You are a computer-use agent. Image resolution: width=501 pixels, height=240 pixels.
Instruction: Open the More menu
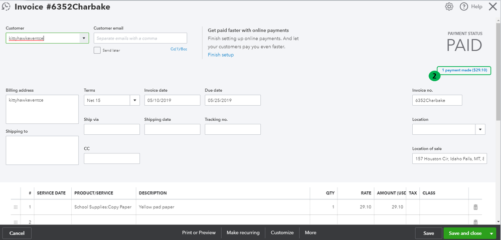(x=310, y=232)
